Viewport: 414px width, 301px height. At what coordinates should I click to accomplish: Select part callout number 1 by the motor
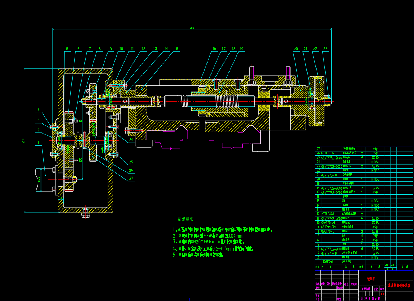point(38,143)
